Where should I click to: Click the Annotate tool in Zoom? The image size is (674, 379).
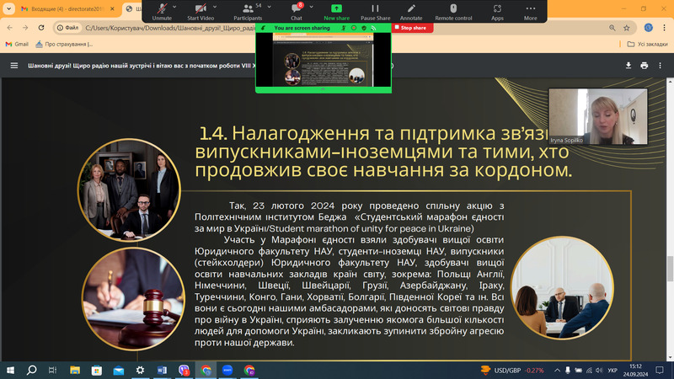[x=411, y=10]
